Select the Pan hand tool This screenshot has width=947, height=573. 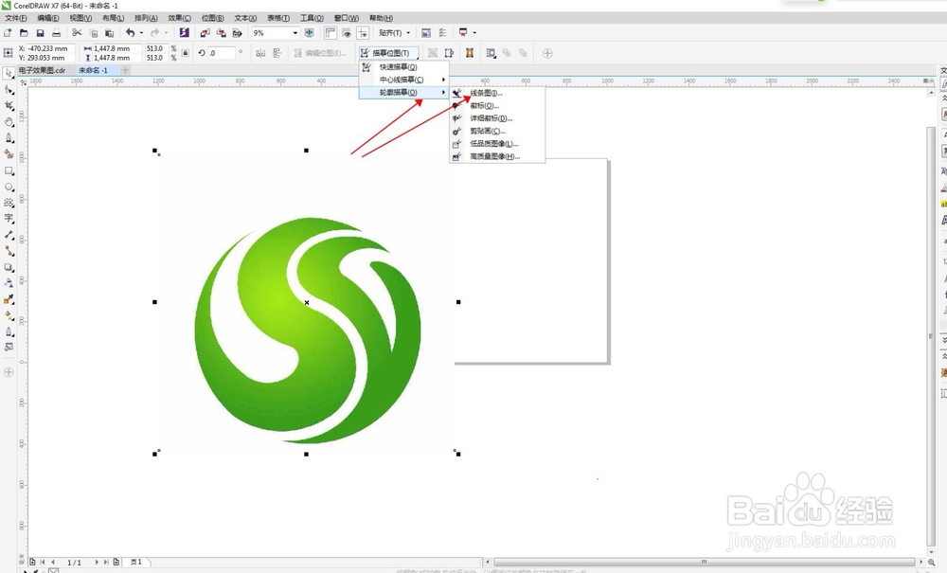(9, 122)
